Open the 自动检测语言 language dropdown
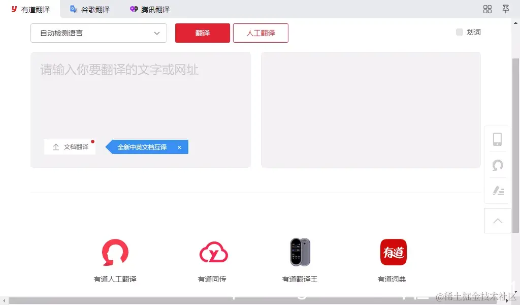This screenshot has height=305, width=520. (x=99, y=33)
